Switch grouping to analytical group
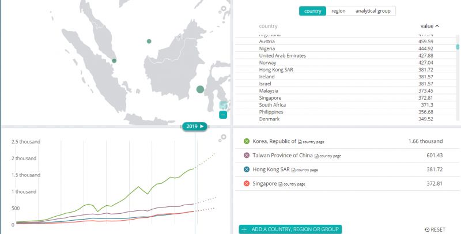 click(x=373, y=11)
